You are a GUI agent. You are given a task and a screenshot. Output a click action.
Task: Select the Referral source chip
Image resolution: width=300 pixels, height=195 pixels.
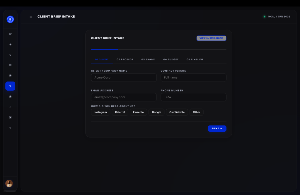pyautogui.click(x=120, y=112)
